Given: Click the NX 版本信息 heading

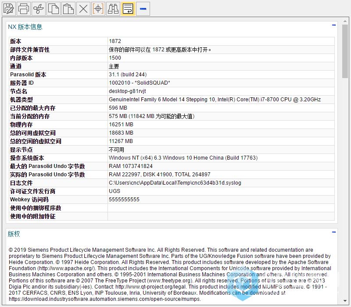Looking at the screenshot, I should coord(25,27).
